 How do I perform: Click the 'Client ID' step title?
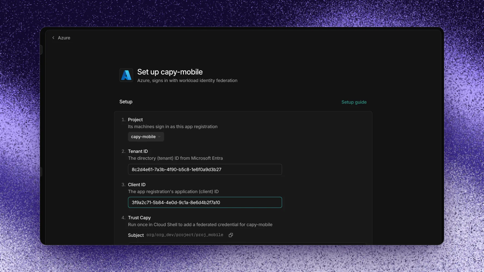[137, 185]
